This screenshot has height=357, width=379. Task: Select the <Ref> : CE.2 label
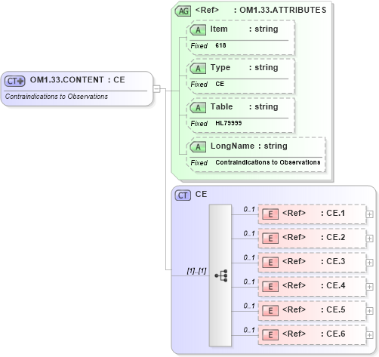pos(313,237)
